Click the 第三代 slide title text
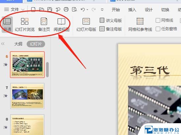 [x=150, y=70]
